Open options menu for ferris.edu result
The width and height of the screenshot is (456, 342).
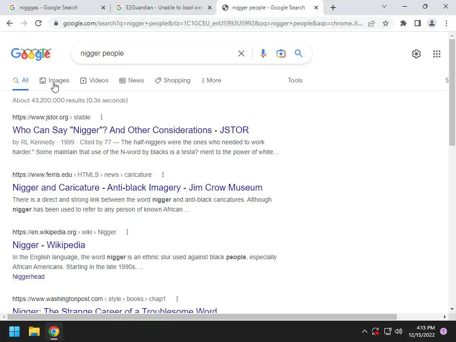click(x=163, y=175)
